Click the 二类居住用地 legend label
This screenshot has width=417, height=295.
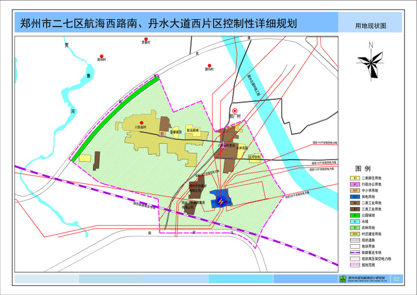(x=371, y=178)
